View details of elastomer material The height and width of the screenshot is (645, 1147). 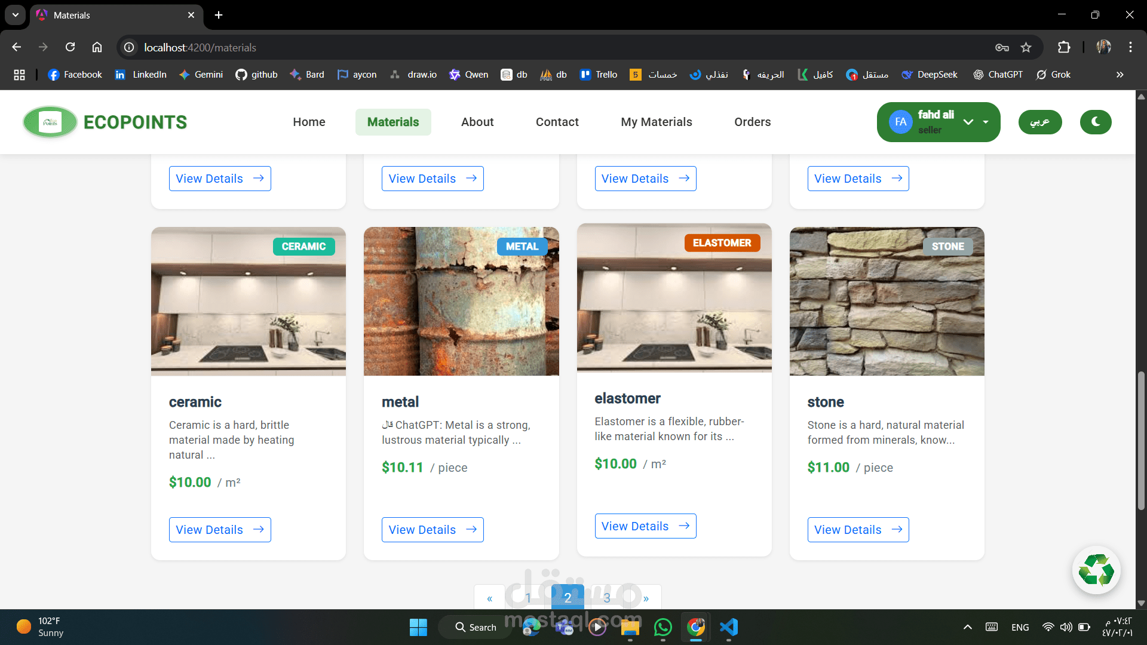pos(646,526)
